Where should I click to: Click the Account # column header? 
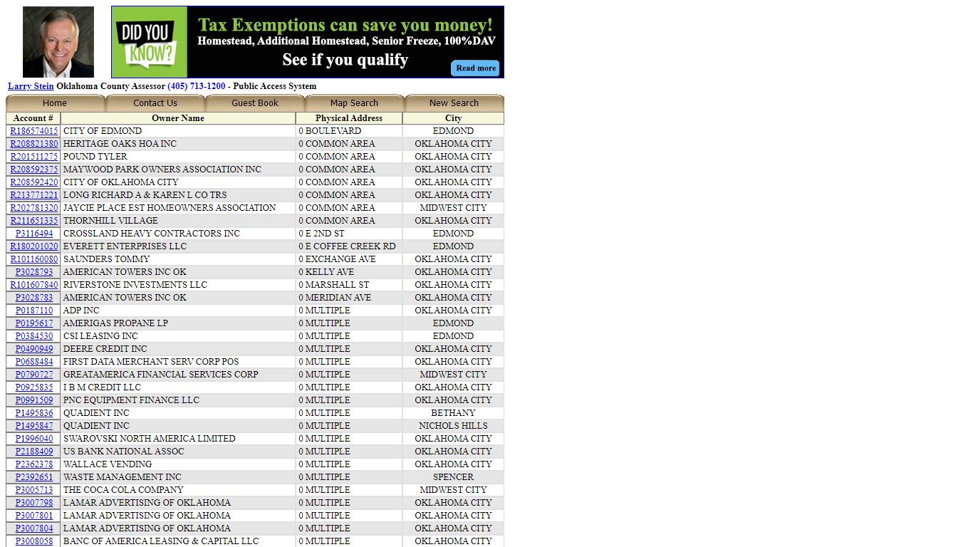click(33, 118)
